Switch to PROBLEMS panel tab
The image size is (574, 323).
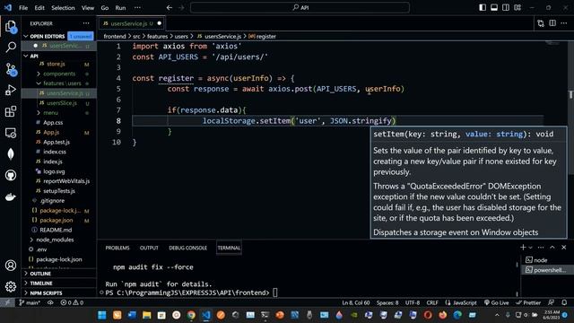[x=117, y=248]
